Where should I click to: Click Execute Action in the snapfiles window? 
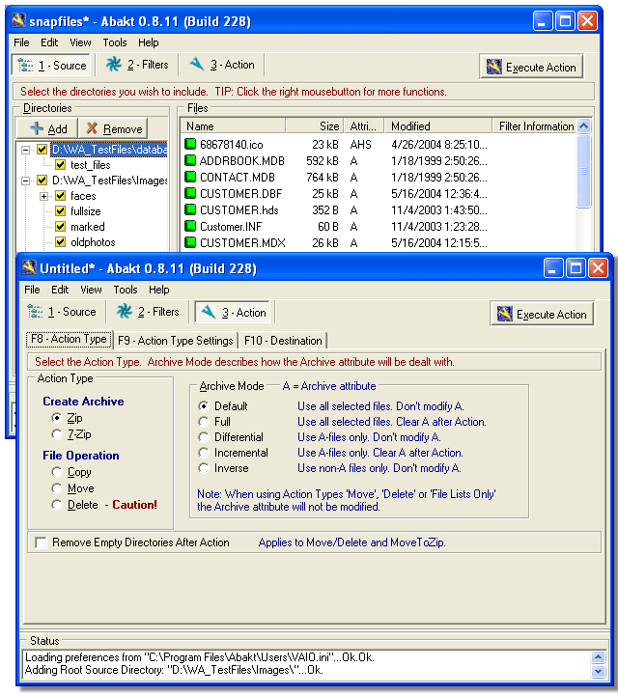(x=531, y=67)
